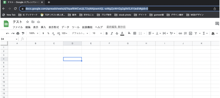Screen dimensions: 220x98
Task: Select column D header
Action: [x=72, y=44]
